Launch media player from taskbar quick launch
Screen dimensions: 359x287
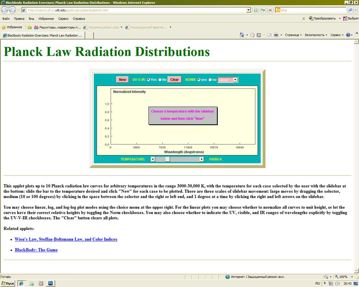(41, 283)
